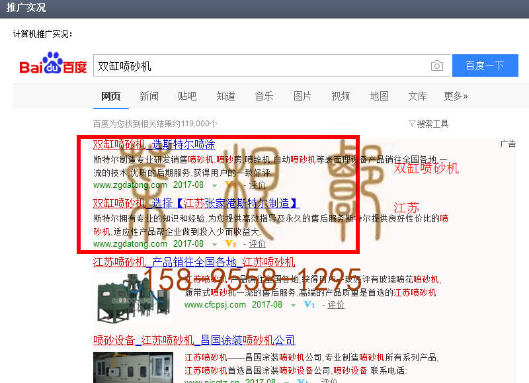The width and height of the screenshot is (529, 383).
Task: Expand dropdown arrow after cfcpsj.com 2017-08
Action: [293, 305]
